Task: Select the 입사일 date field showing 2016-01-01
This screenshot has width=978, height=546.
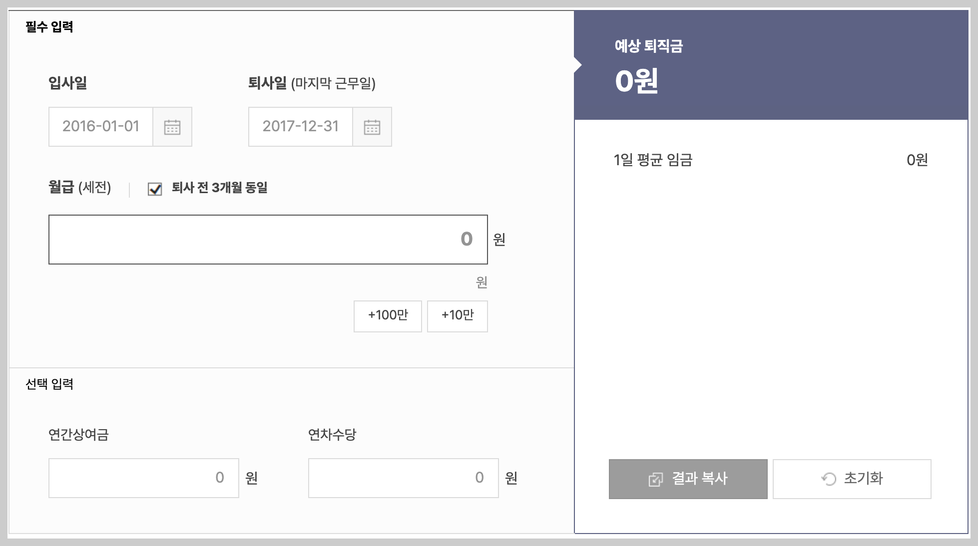Action: [100, 127]
